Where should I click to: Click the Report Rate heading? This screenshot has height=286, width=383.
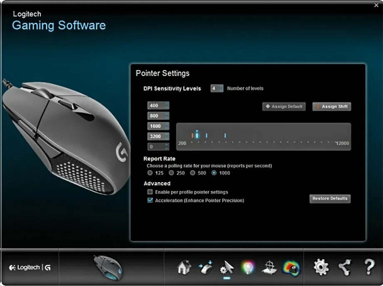click(x=159, y=159)
